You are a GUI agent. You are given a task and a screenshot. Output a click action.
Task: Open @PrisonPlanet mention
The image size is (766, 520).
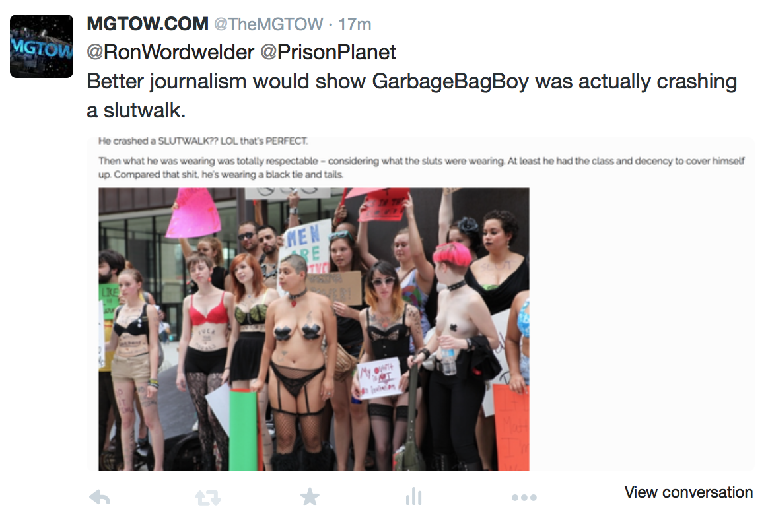click(x=328, y=52)
